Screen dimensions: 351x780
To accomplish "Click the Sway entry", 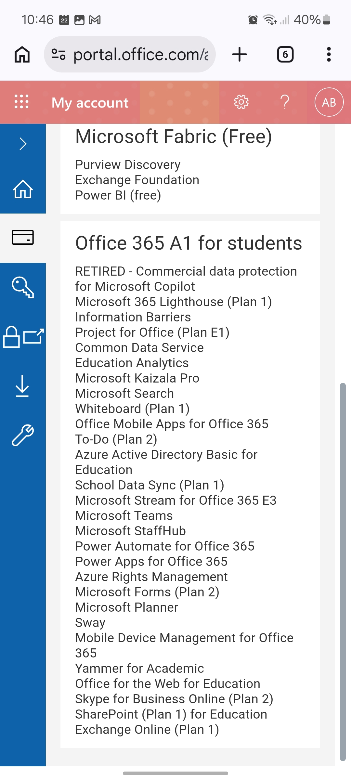I will [x=90, y=623].
